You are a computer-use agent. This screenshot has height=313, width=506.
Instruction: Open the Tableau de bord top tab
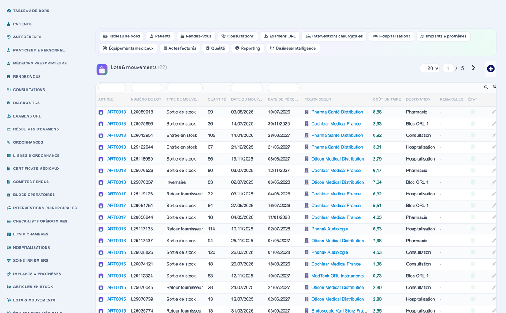[121, 36]
